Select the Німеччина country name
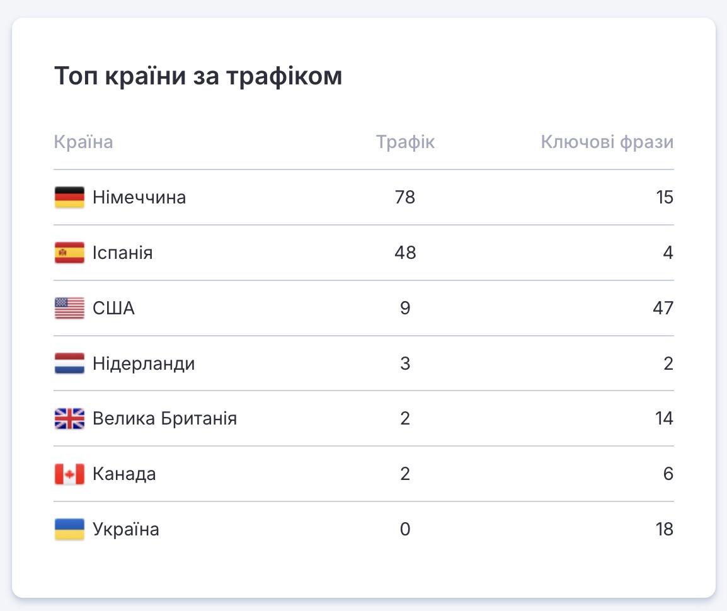 pyautogui.click(x=139, y=198)
